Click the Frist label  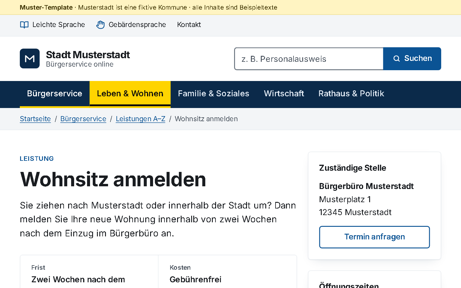[38, 268]
